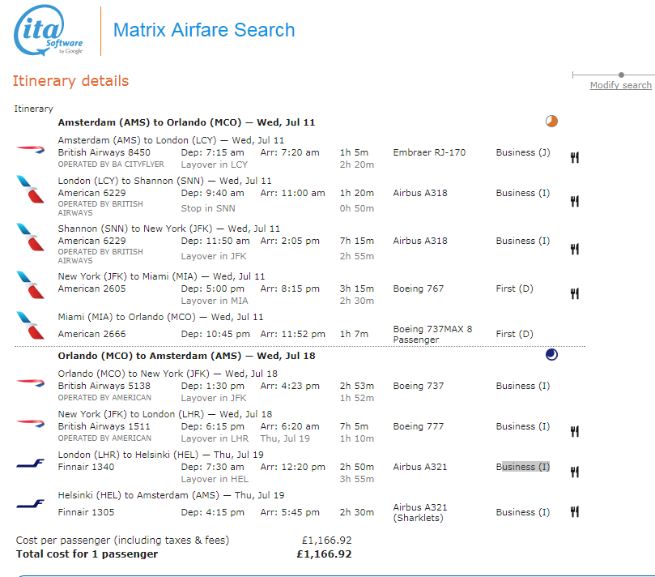Click the First (D) cabin on Miami to Orlando
The width and height of the screenshot is (655, 577).
click(514, 334)
